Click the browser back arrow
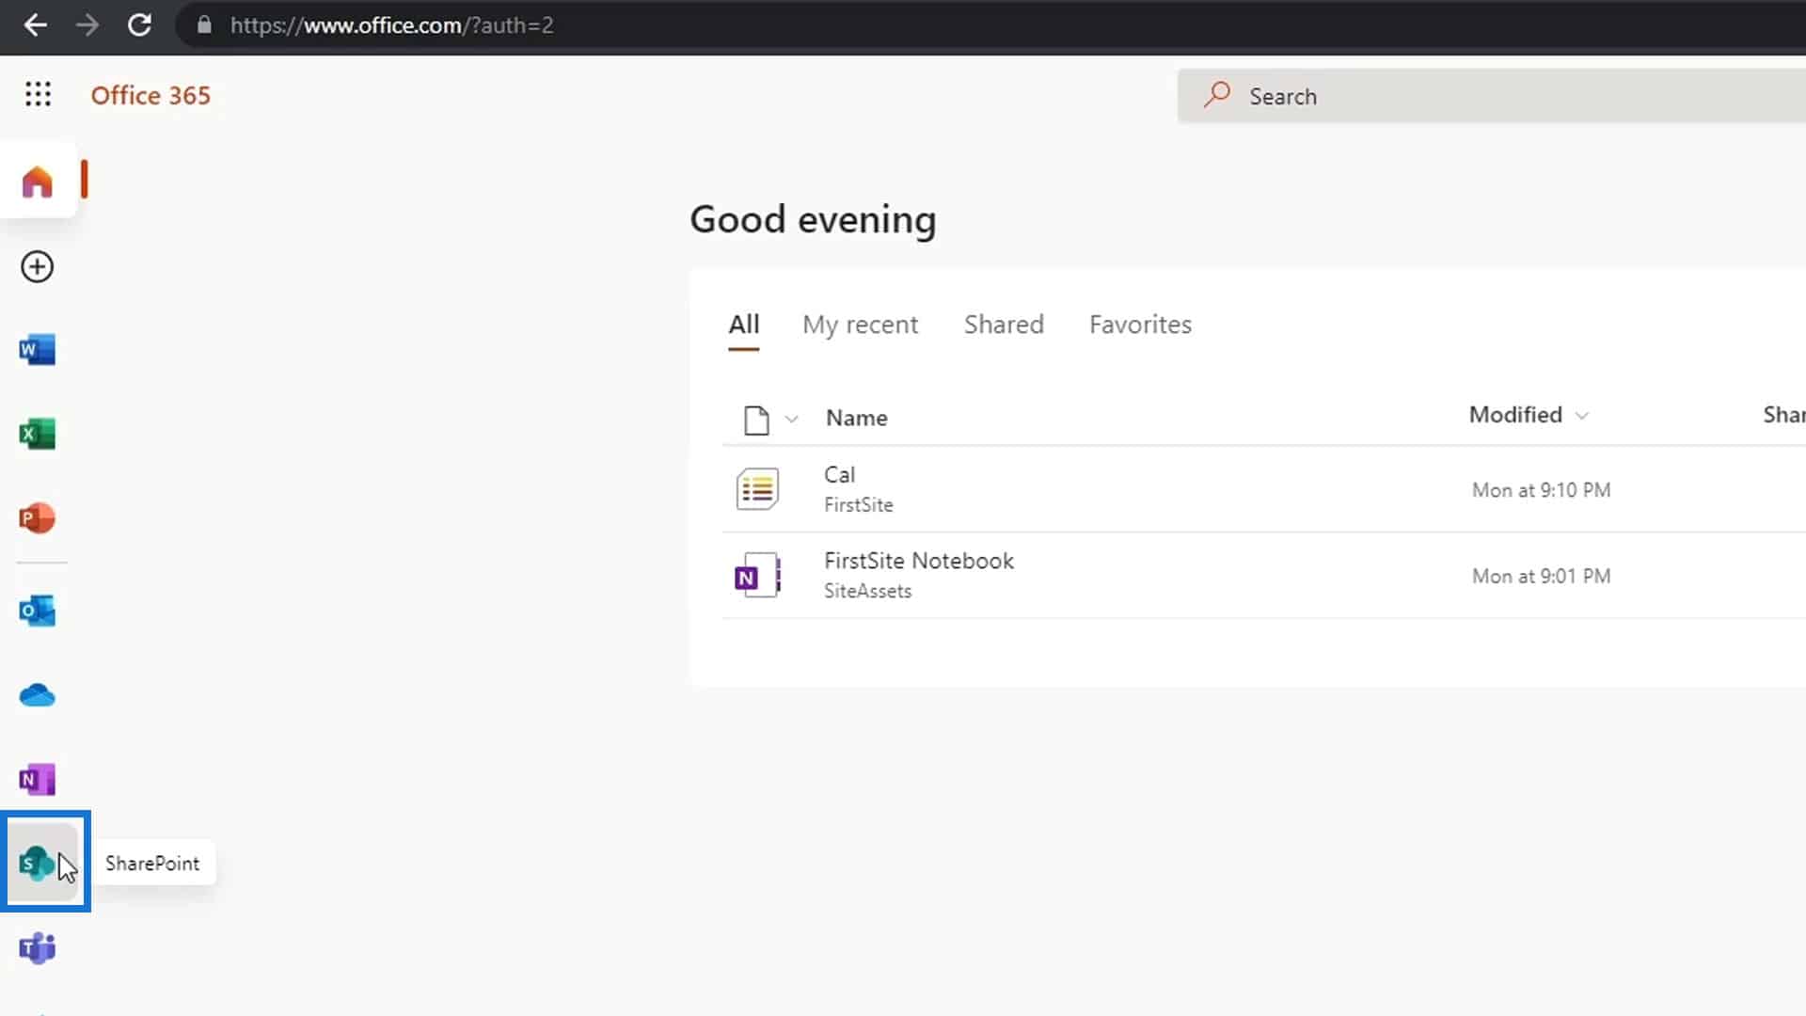Image resolution: width=1806 pixels, height=1016 pixels. coord(35,25)
